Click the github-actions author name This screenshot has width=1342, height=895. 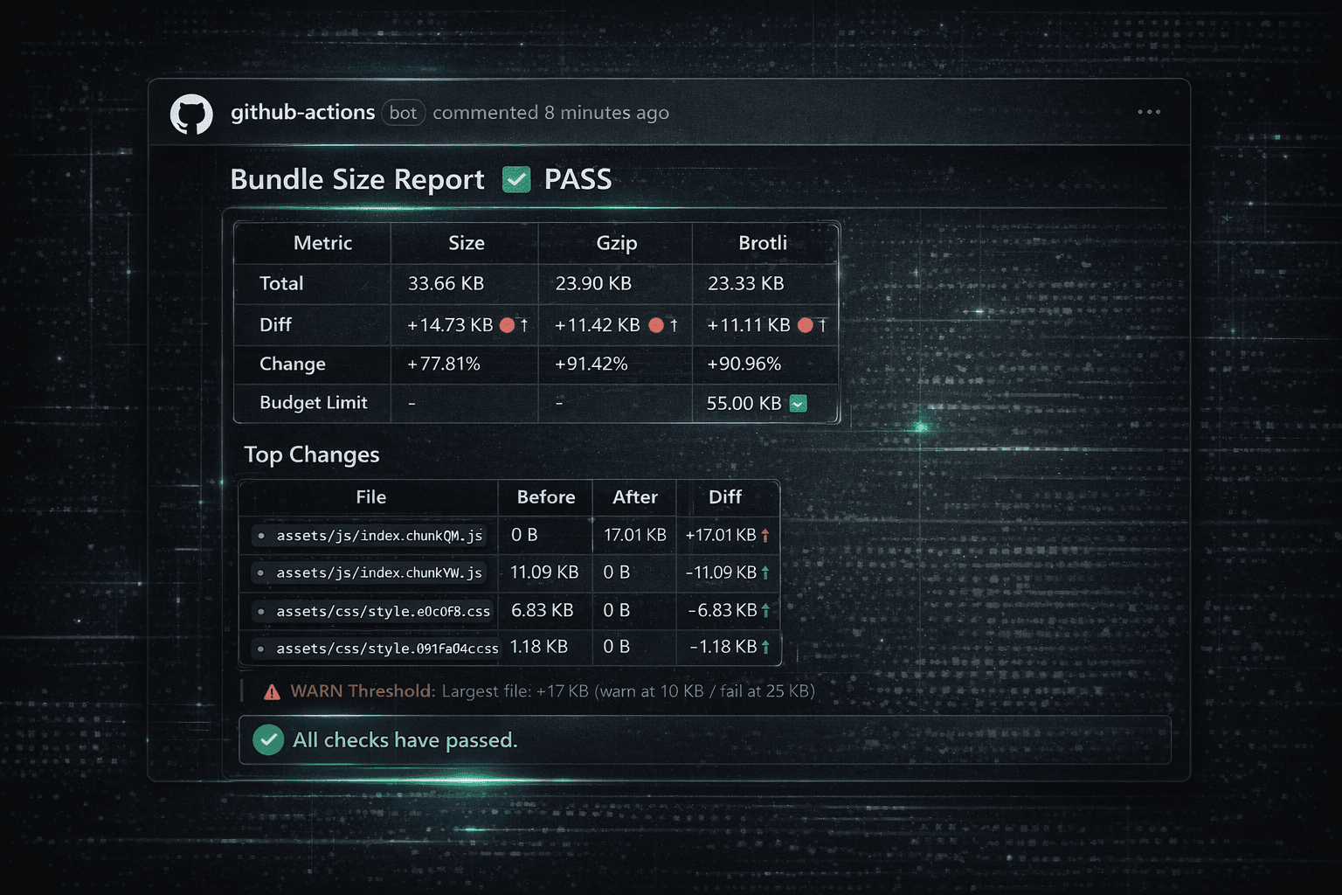pos(302,113)
